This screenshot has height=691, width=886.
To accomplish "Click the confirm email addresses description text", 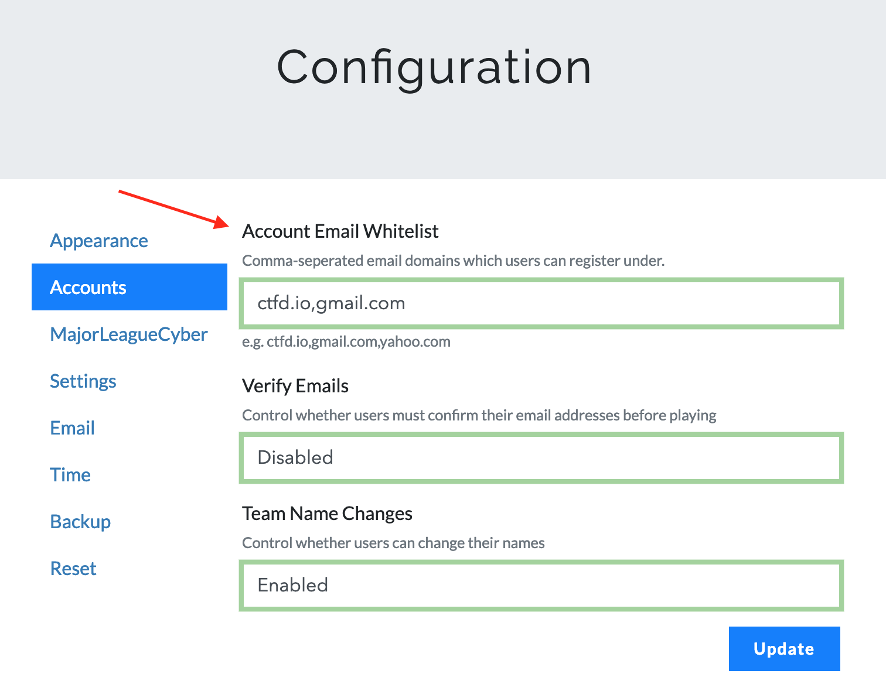I will click(x=479, y=415).
